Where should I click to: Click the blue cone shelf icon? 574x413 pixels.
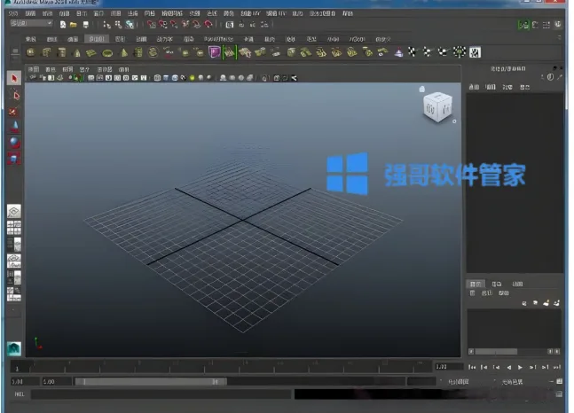point(398,52)
